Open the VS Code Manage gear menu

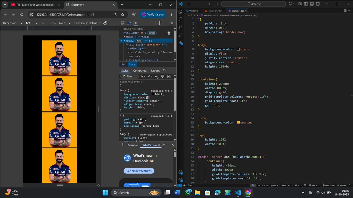[x=181, y=180]
